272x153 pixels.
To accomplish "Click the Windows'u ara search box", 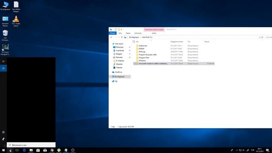I will click(x=31, y=145).
